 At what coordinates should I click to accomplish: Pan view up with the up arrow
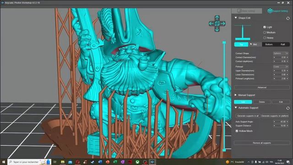click(217, 17)
